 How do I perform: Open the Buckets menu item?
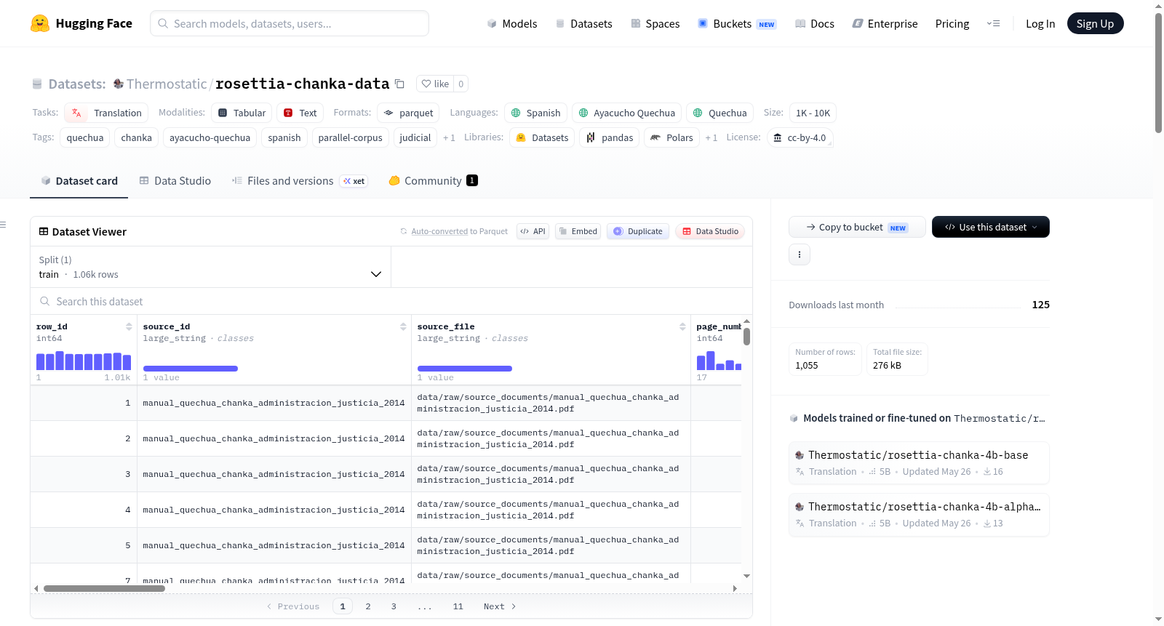(x=737, y=24)
